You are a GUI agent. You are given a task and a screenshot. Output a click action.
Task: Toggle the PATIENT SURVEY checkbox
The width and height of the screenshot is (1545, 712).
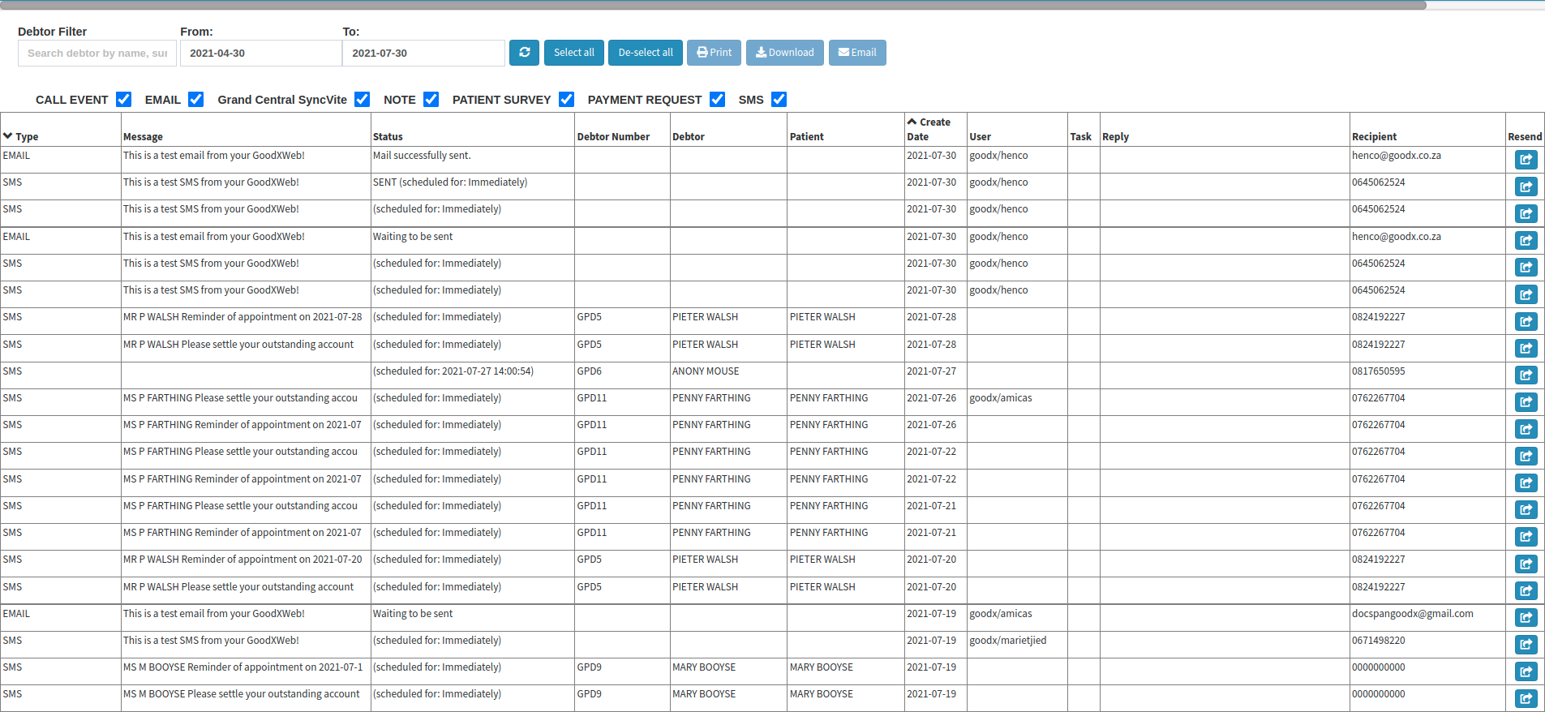pyautogui.click(x=566, y=100)
